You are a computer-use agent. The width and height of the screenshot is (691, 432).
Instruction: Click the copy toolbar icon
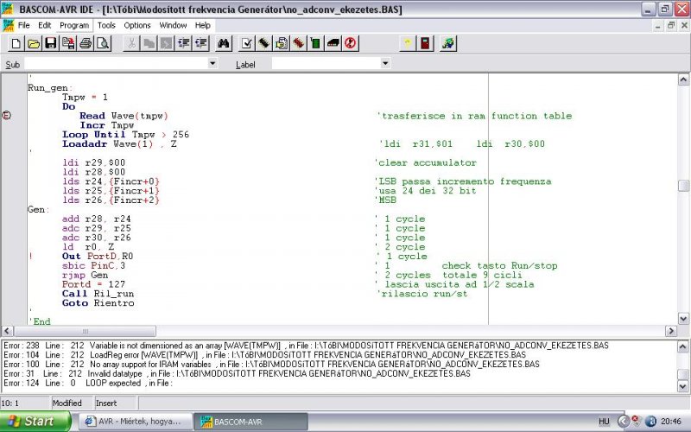tap(149, 43)
